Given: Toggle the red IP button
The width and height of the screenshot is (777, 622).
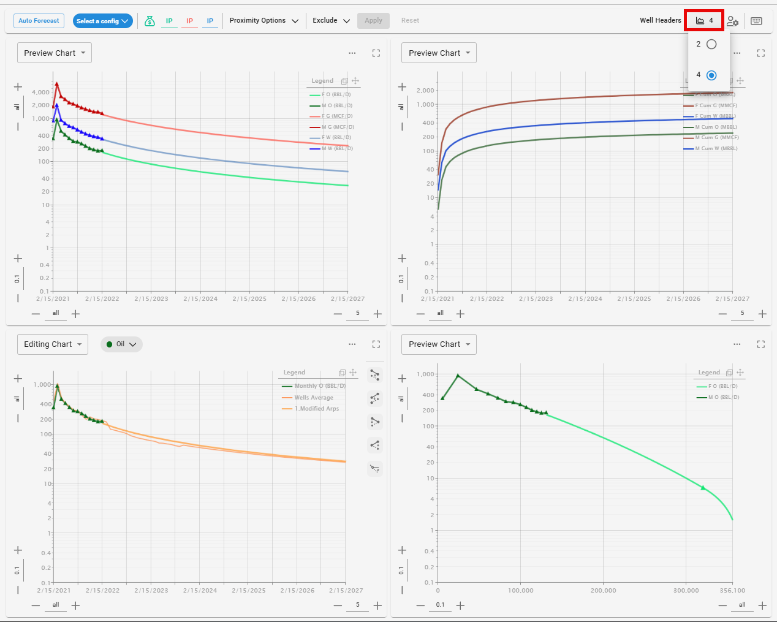Looking at the screenshot, I should [x=189, y=21].
